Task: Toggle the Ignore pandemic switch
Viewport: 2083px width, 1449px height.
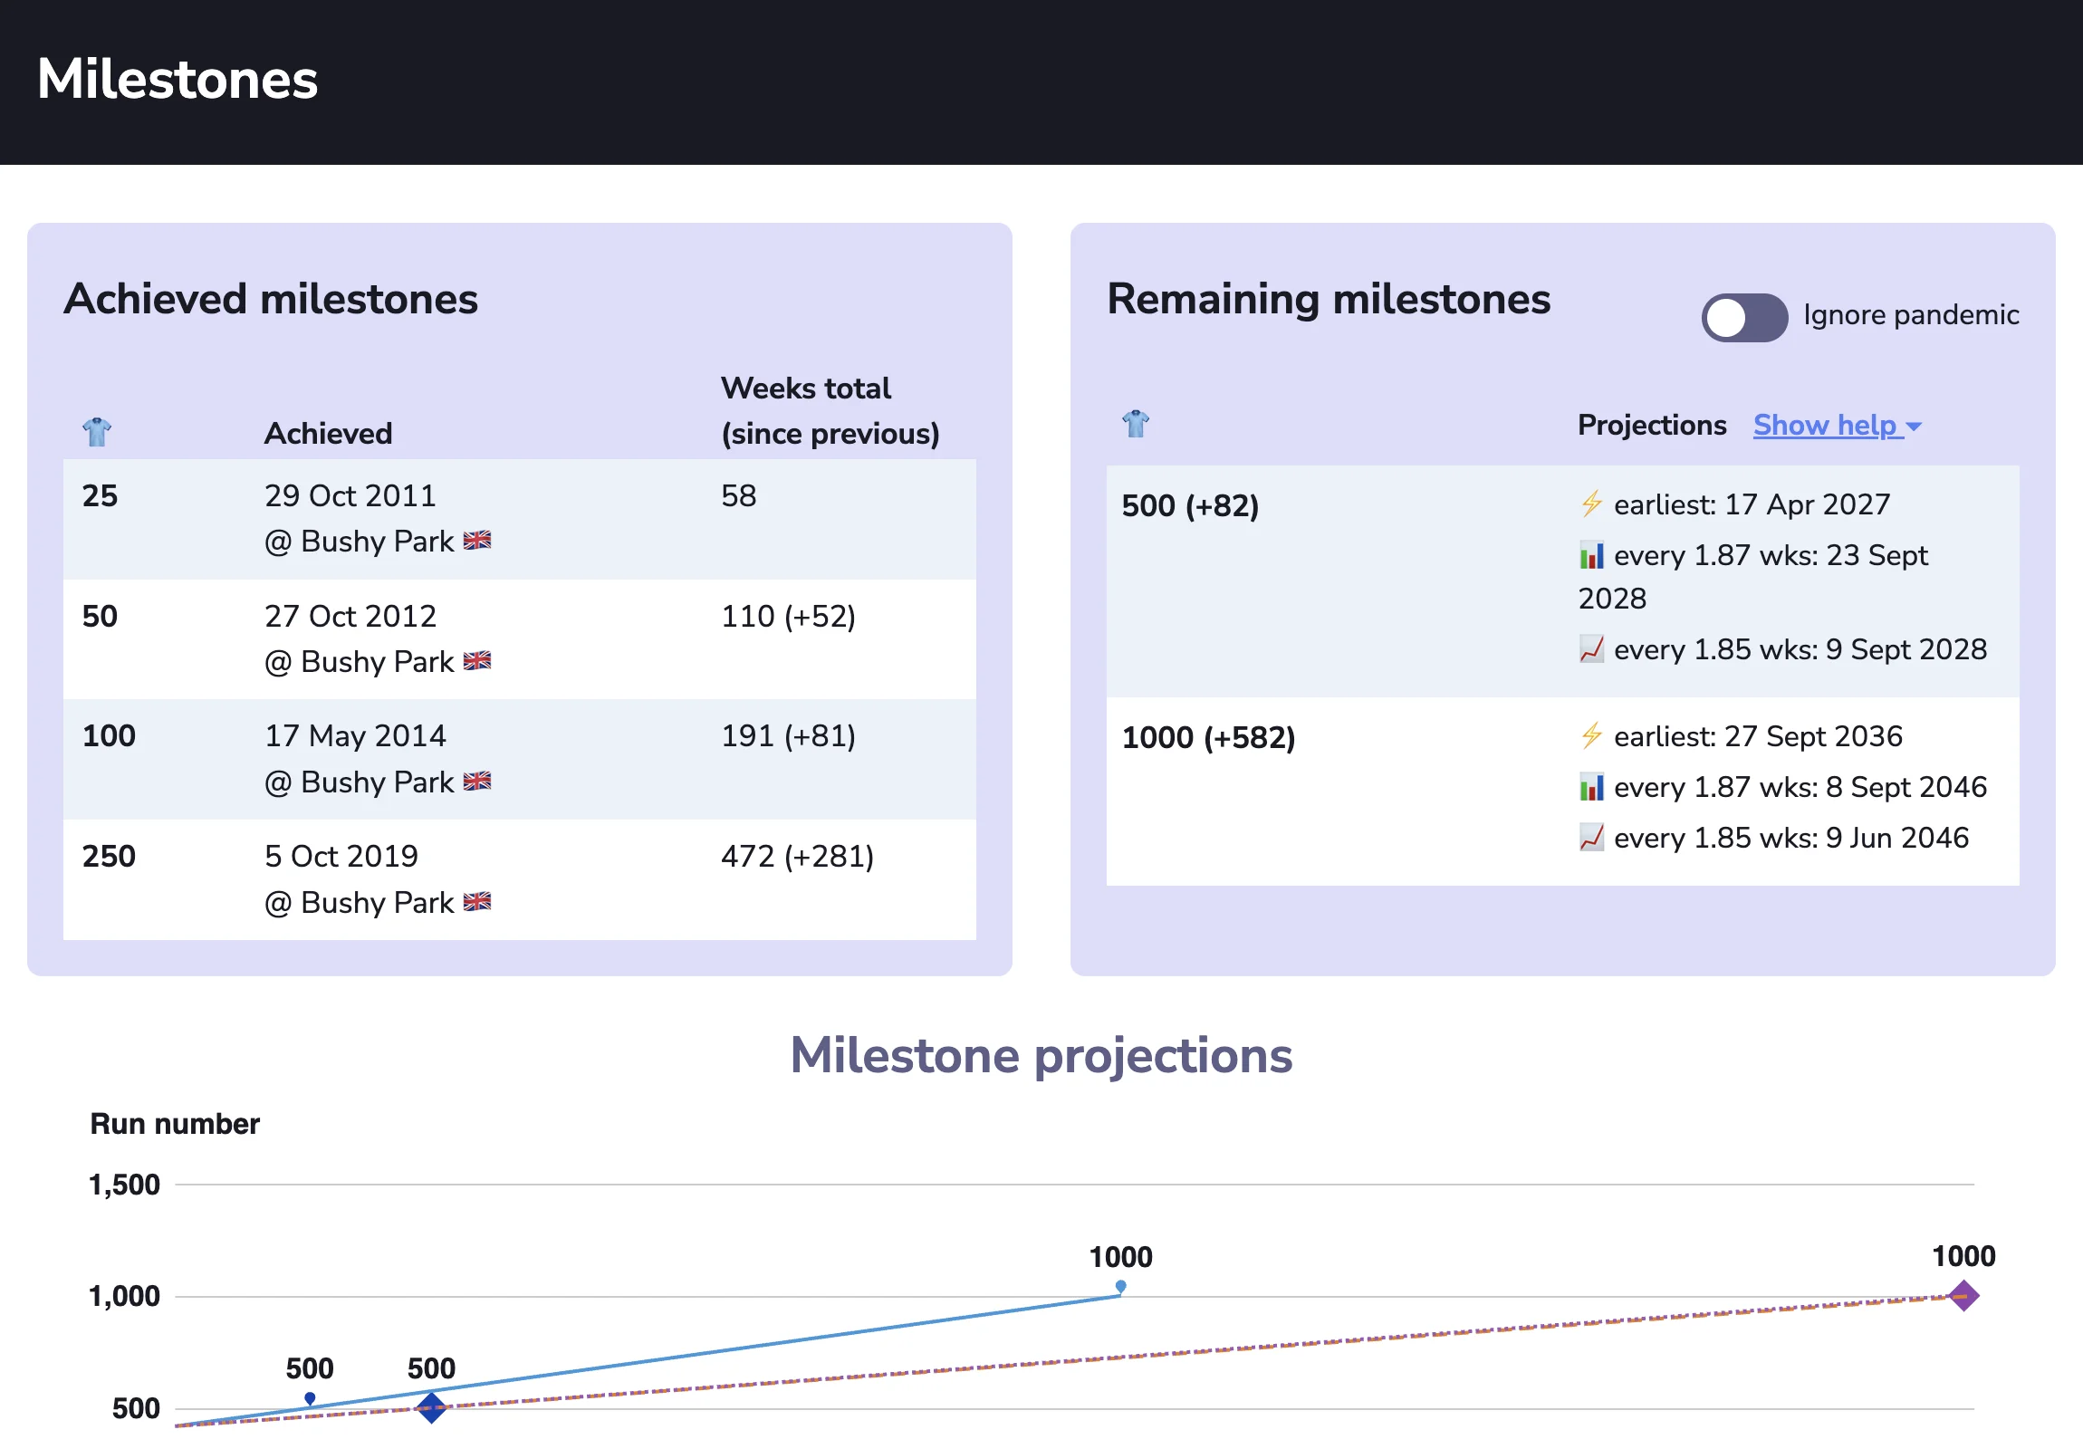Action: [x=1742, y=317]
